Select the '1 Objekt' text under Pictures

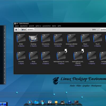tap(21, 64)
